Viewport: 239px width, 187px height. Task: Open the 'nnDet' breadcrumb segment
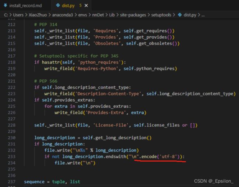click(x=98, y=15)
